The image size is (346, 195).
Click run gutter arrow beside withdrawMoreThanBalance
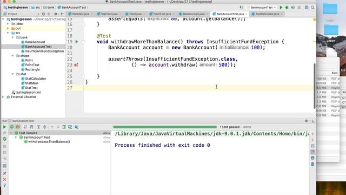pyautogui.click(x=77, y=42)
